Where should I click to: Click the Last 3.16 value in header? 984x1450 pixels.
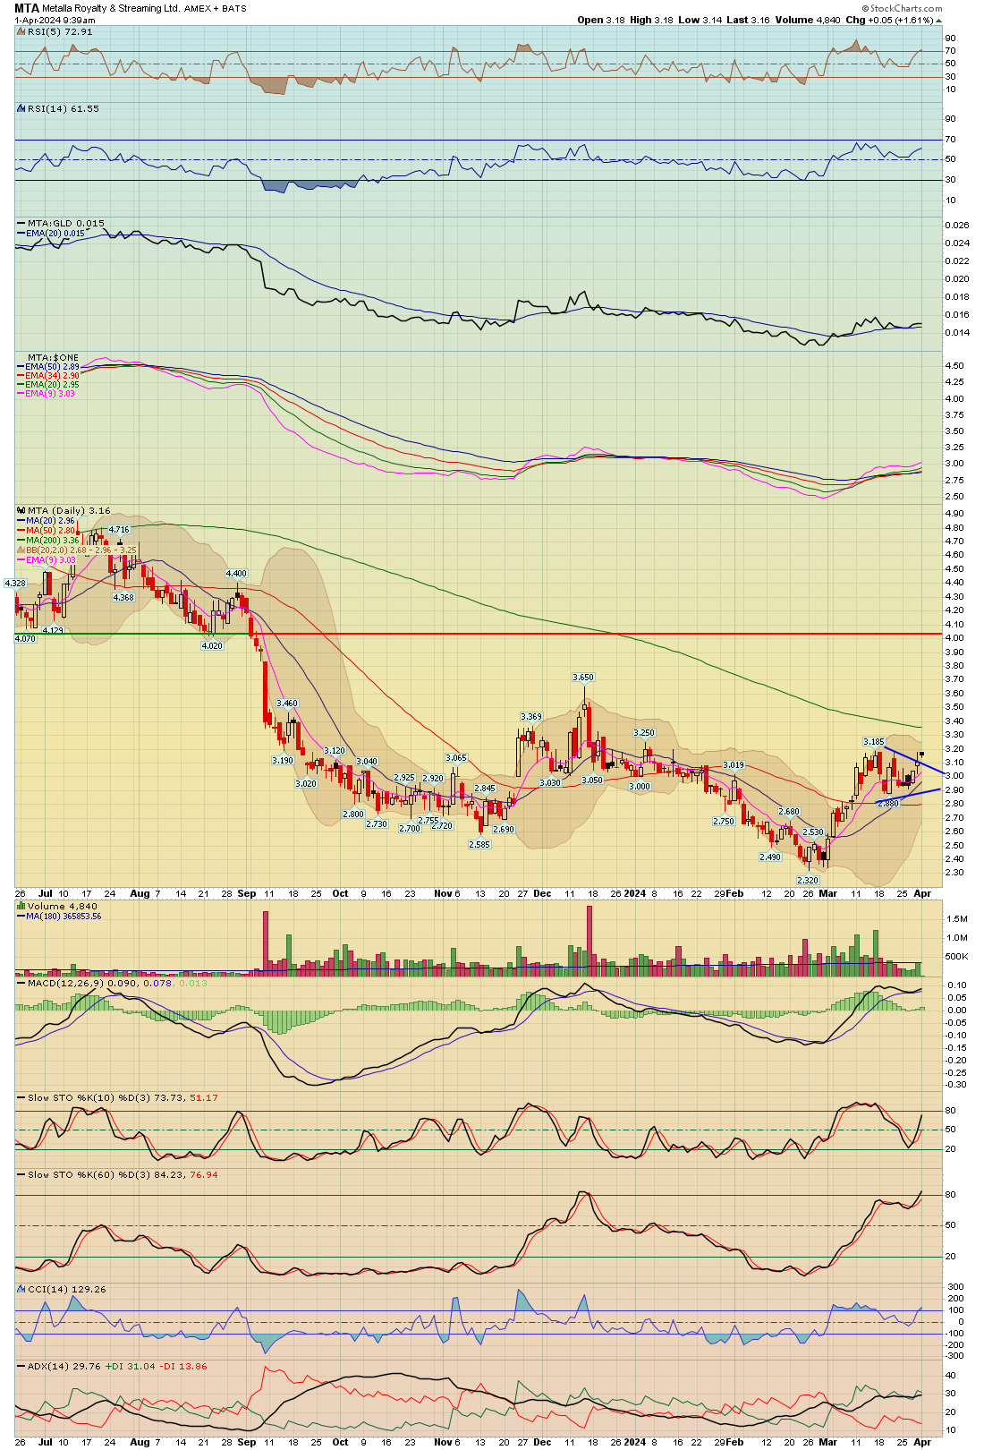tap(747, 20)
